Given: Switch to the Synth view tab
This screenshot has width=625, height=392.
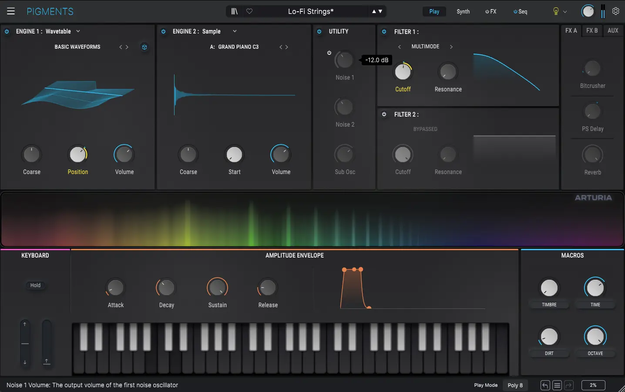Looking at the screenshot, I should 463,11.
